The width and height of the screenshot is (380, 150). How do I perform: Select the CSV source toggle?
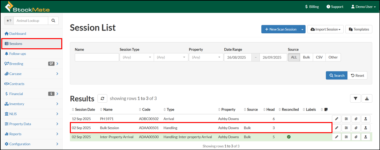coord(319,58)
